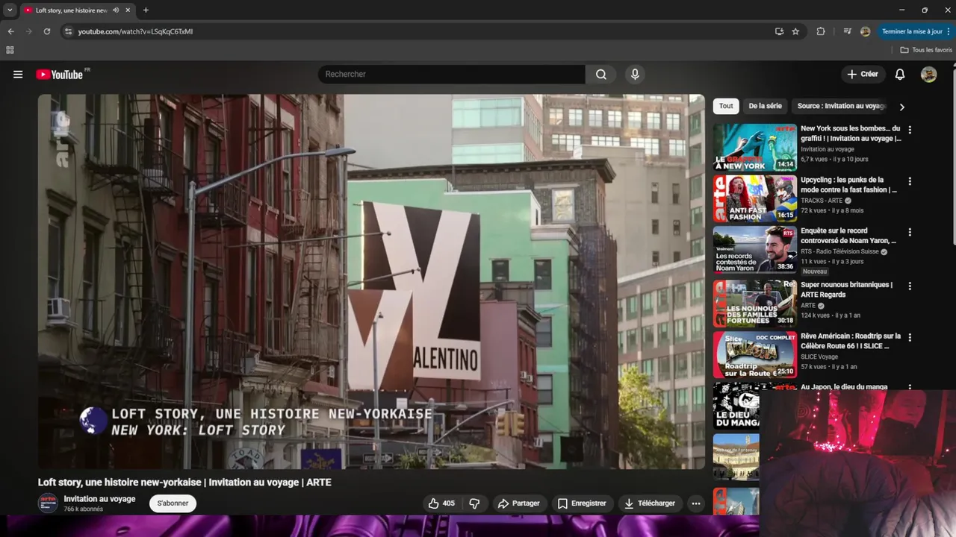
Task: Open the Créer menu
Action: [x=862, y=74]
